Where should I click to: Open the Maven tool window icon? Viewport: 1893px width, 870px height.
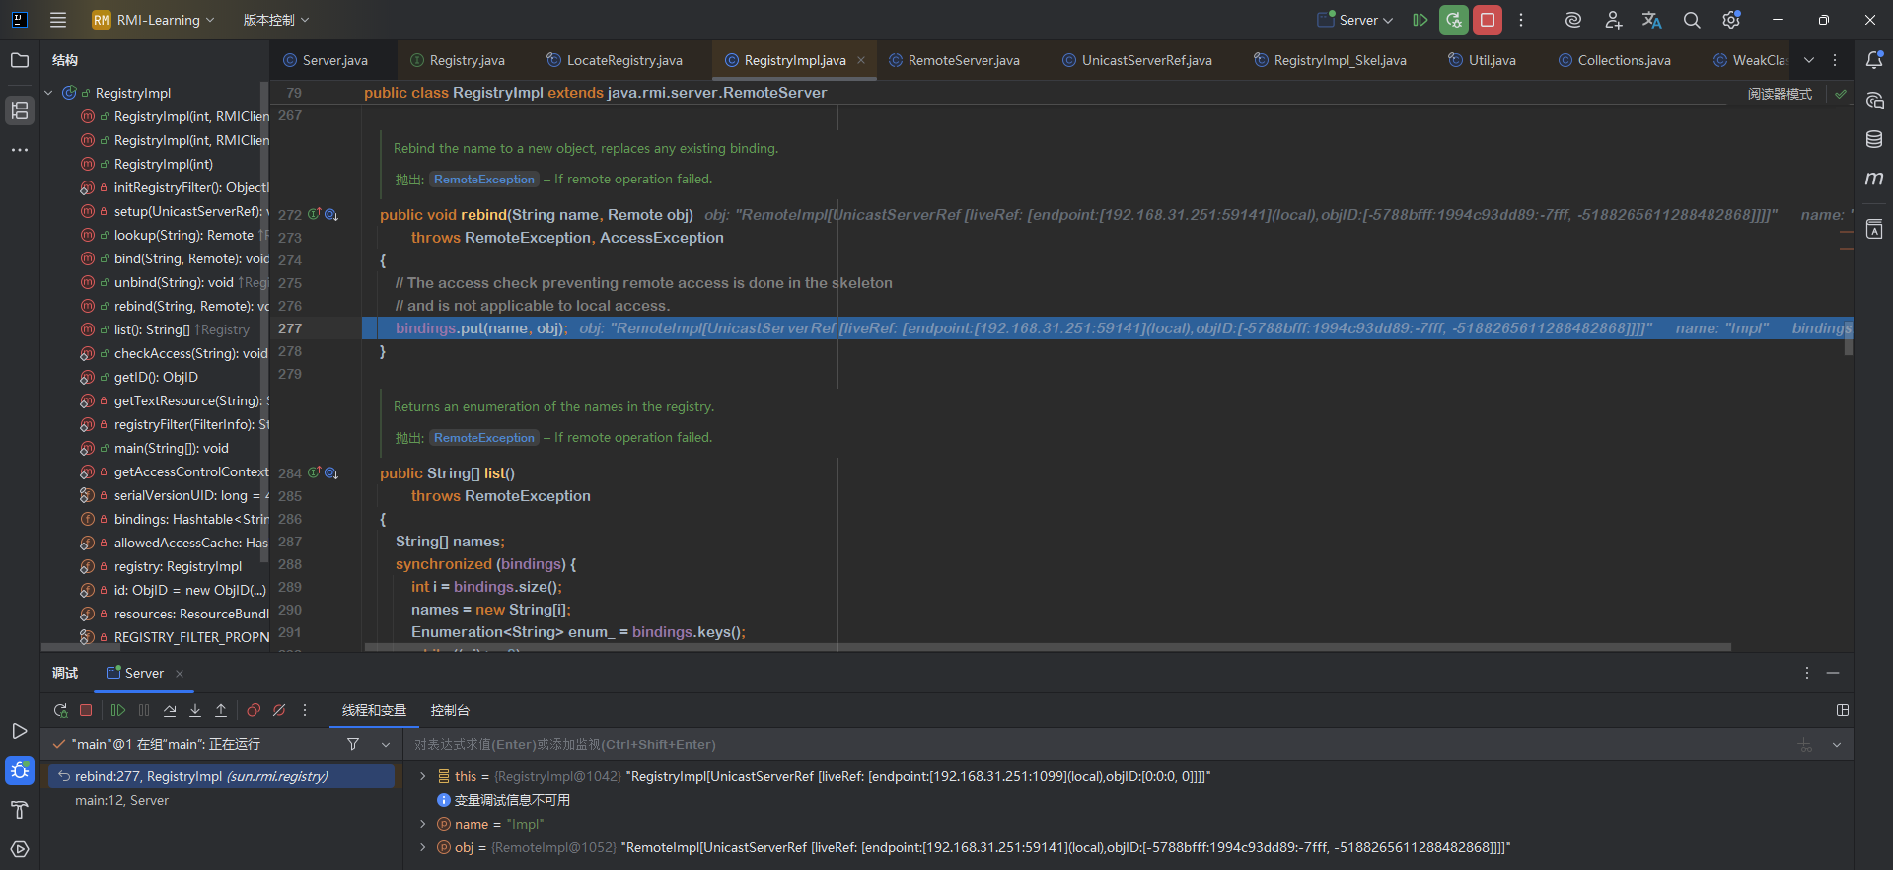pos(1874,179)
